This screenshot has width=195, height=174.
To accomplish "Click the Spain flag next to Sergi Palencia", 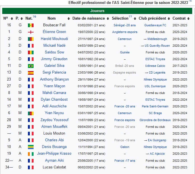I will tap(30, 73).
